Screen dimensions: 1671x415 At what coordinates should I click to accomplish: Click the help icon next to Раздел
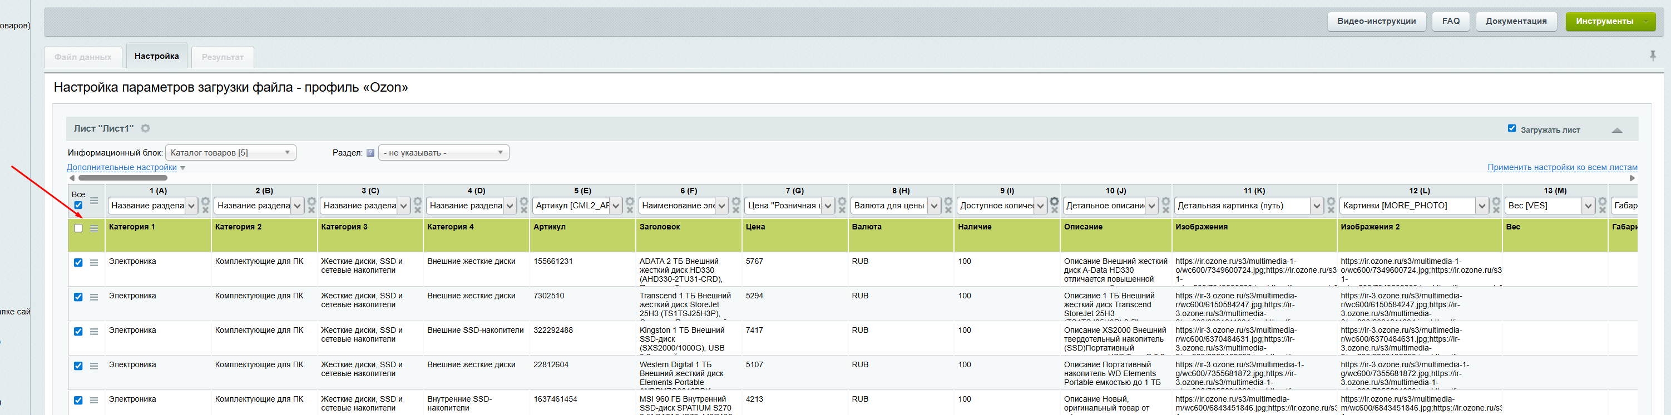370,153
